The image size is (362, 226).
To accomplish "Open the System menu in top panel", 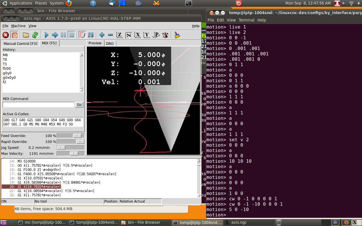I will click(x=57, y=3).
